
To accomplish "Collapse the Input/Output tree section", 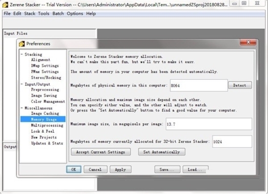I will pyautogui.click(x=22, y=84).
